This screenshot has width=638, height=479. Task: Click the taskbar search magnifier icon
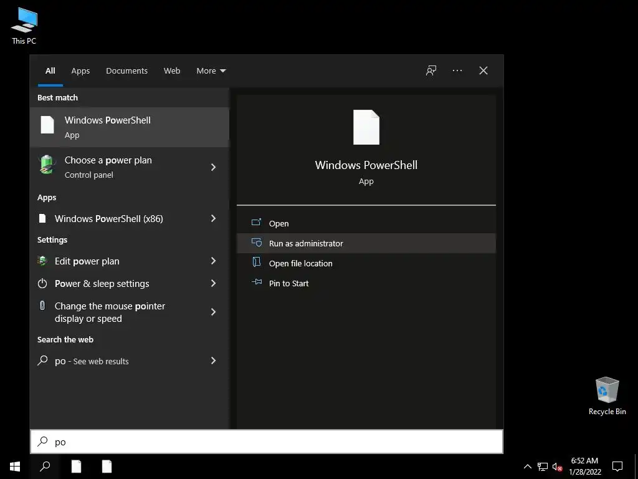pos(45,467)
